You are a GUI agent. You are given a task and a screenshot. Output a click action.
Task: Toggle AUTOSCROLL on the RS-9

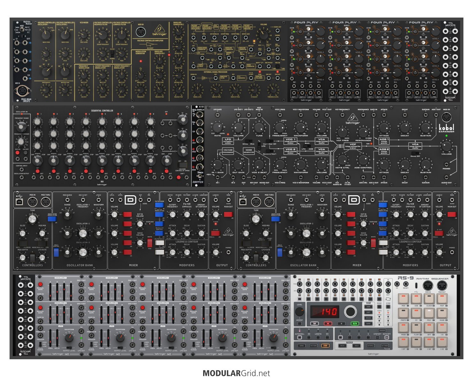tap(300, 337)
